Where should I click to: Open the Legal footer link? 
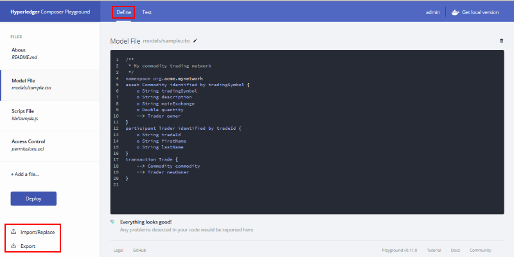click(118, 250)
